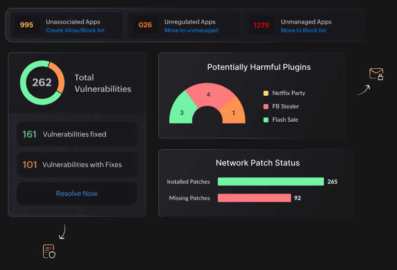The image size is (397, 270).
Task: Click the 1279 unmanaged apps count badge
Action: [x=261, y=25]
